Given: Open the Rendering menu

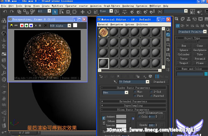Looking at the screenshot, I should pyautogui.click(x=128, y=6).
